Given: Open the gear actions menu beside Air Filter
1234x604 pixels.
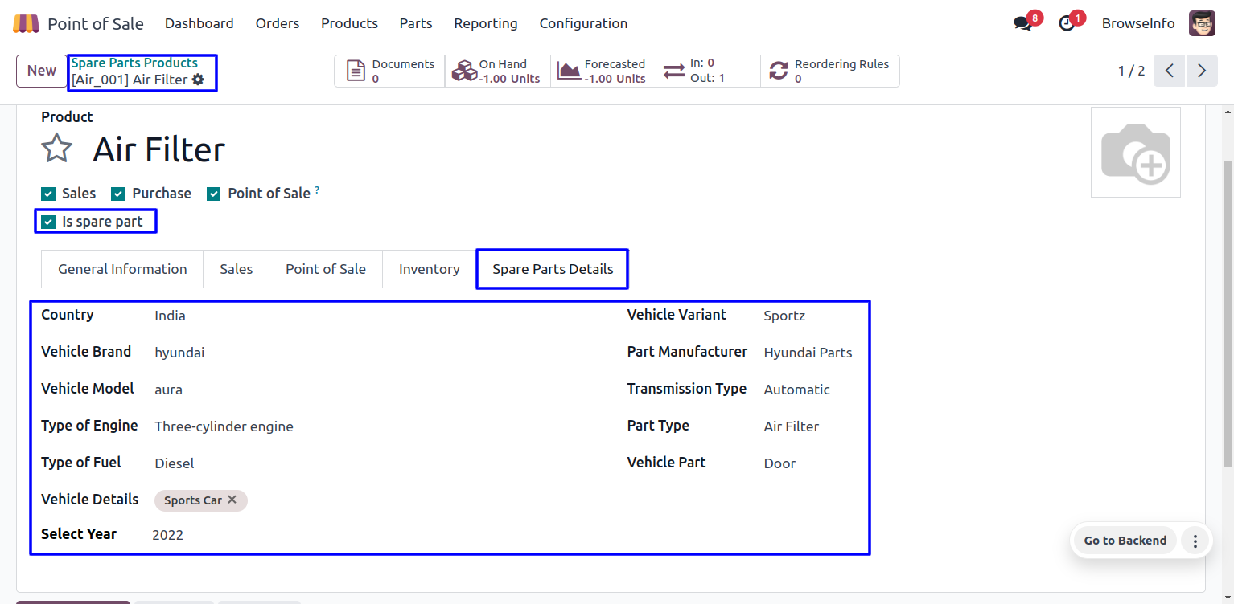Looking at the screenshot, I should (x=198, y=80).
